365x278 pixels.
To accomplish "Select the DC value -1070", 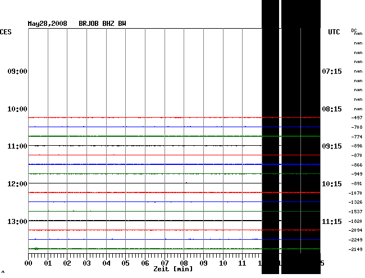I will (355, 193).
